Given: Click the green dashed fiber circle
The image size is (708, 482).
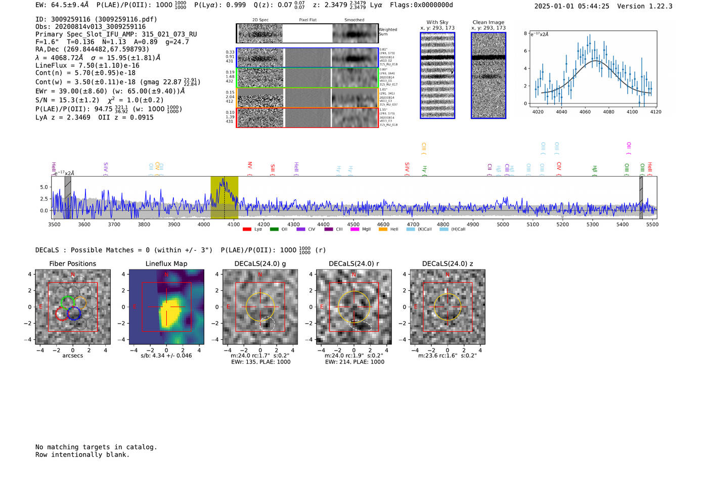Looking at the screenshot, I should 67,302.
